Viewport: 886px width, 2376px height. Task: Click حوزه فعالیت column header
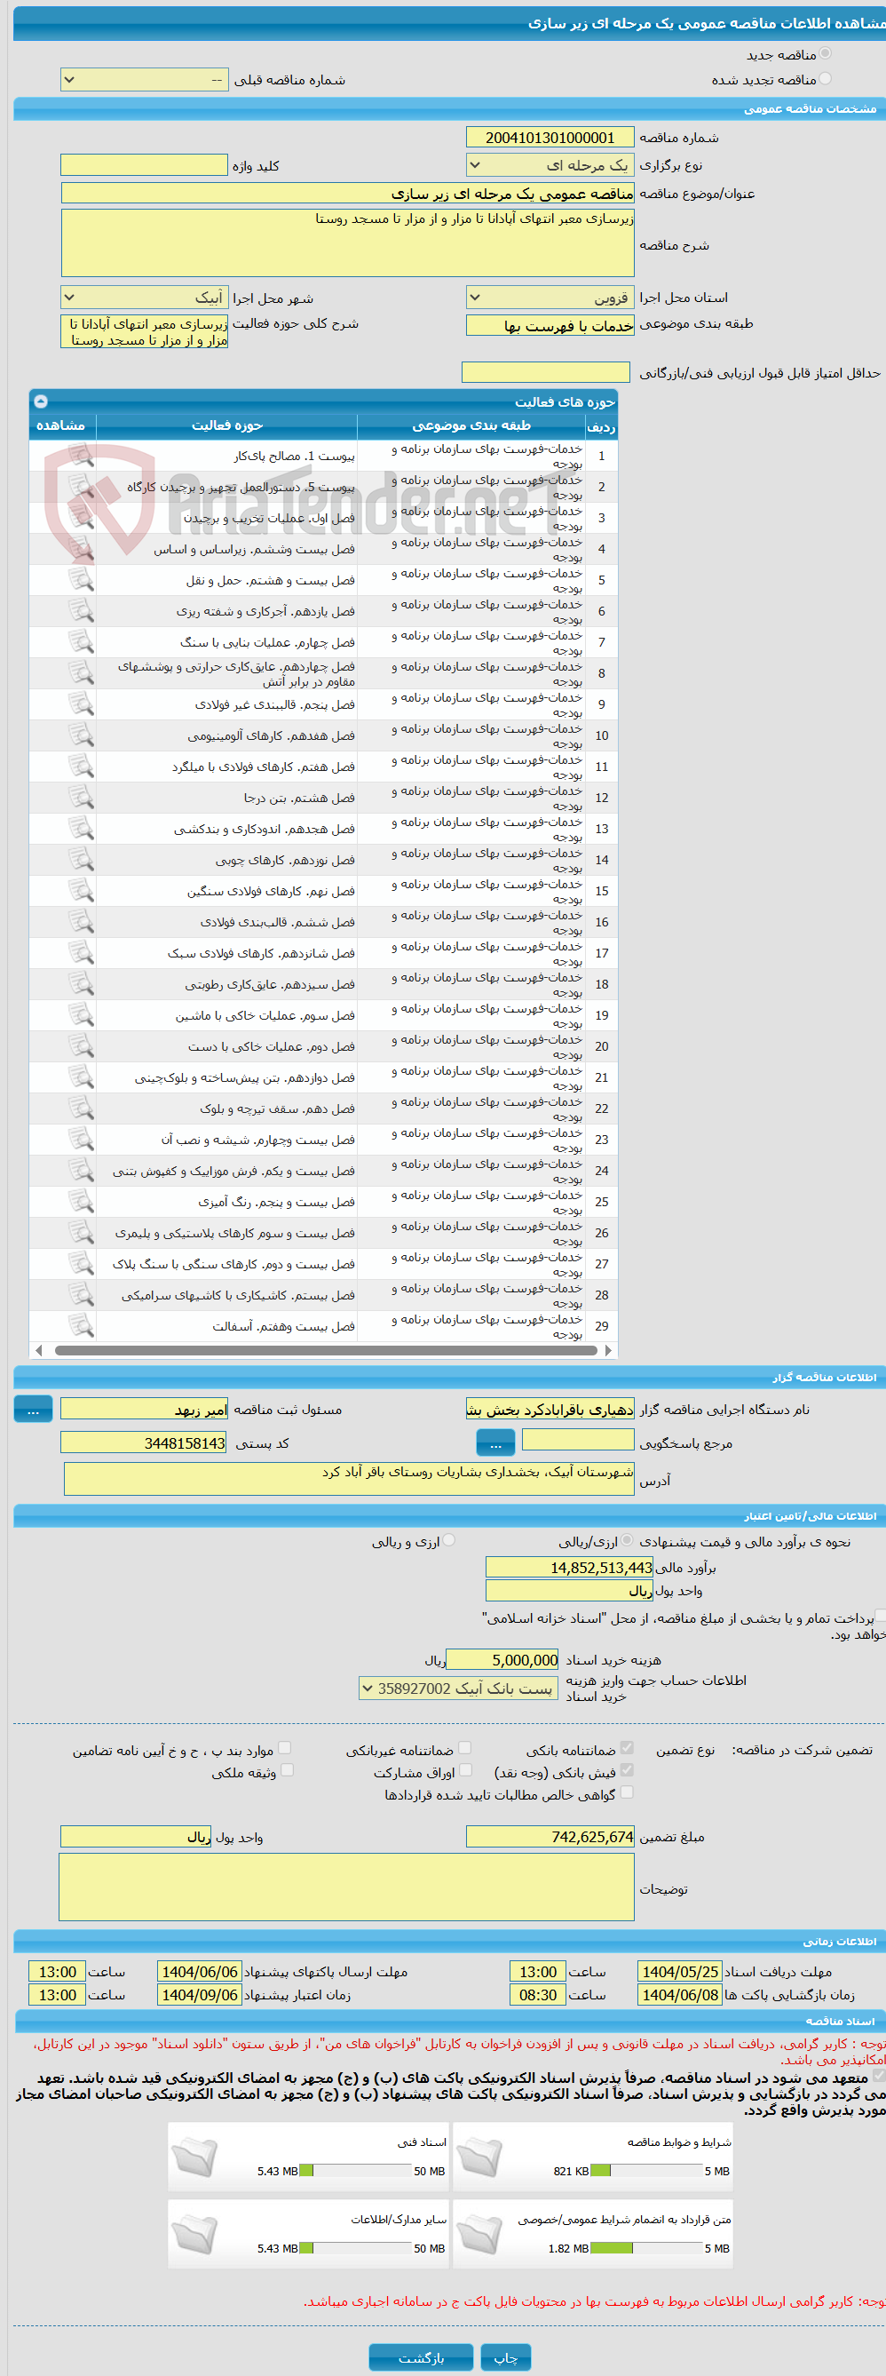click(x=226, y=425)
